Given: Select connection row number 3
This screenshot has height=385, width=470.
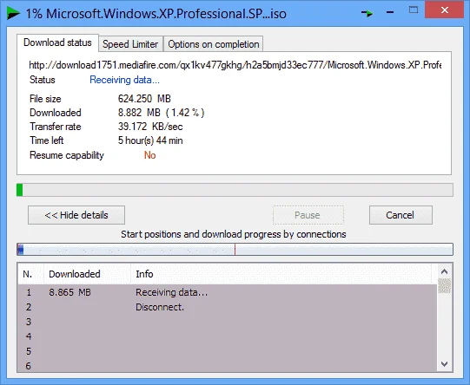Looking at the screenshot, I should coord(227,322).
